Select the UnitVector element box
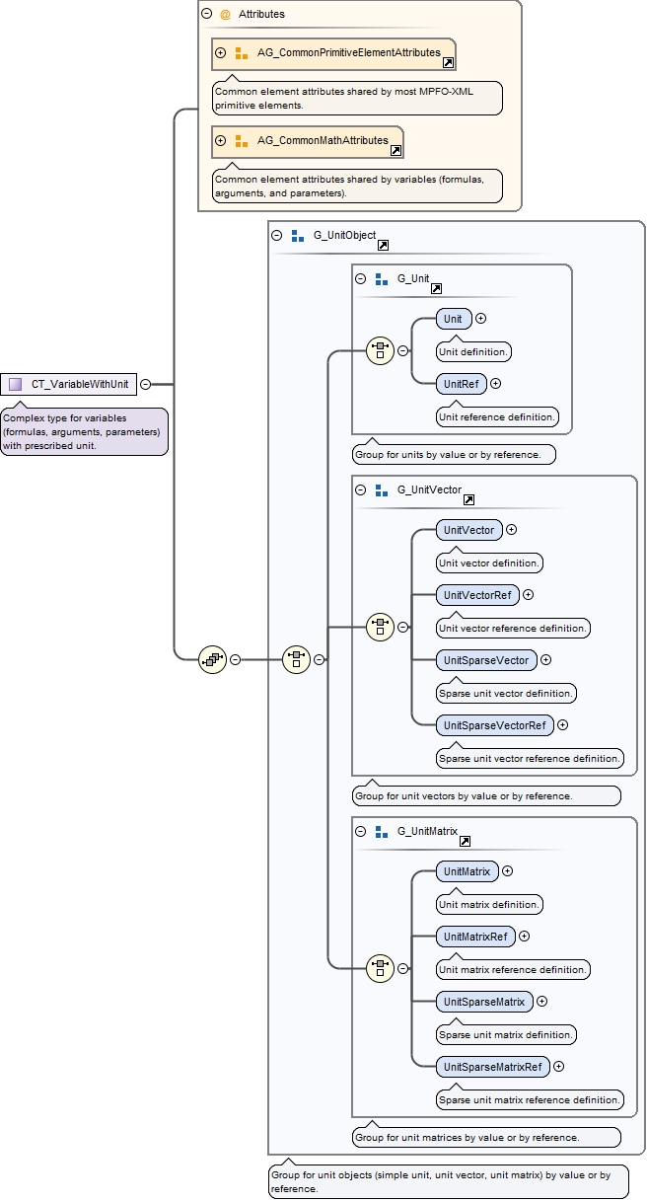 [x=468, y=530]
